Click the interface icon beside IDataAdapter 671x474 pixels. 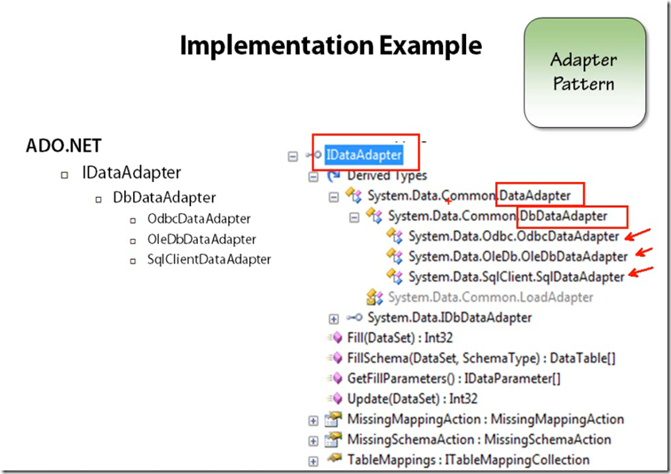pos(313,154)
